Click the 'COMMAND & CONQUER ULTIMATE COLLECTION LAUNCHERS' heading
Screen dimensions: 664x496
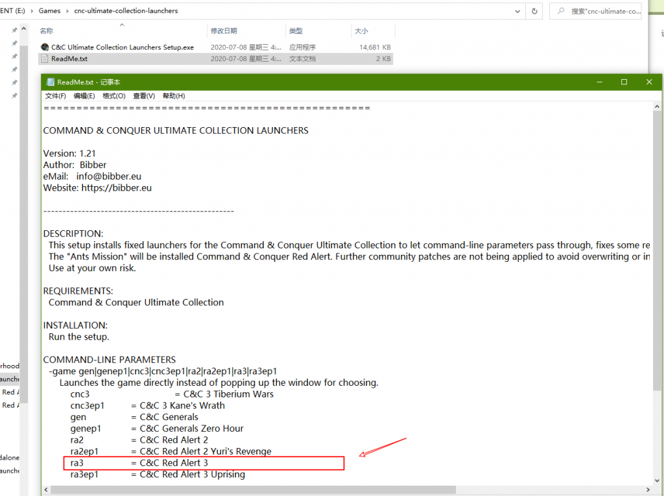click(x=176, y=130)
